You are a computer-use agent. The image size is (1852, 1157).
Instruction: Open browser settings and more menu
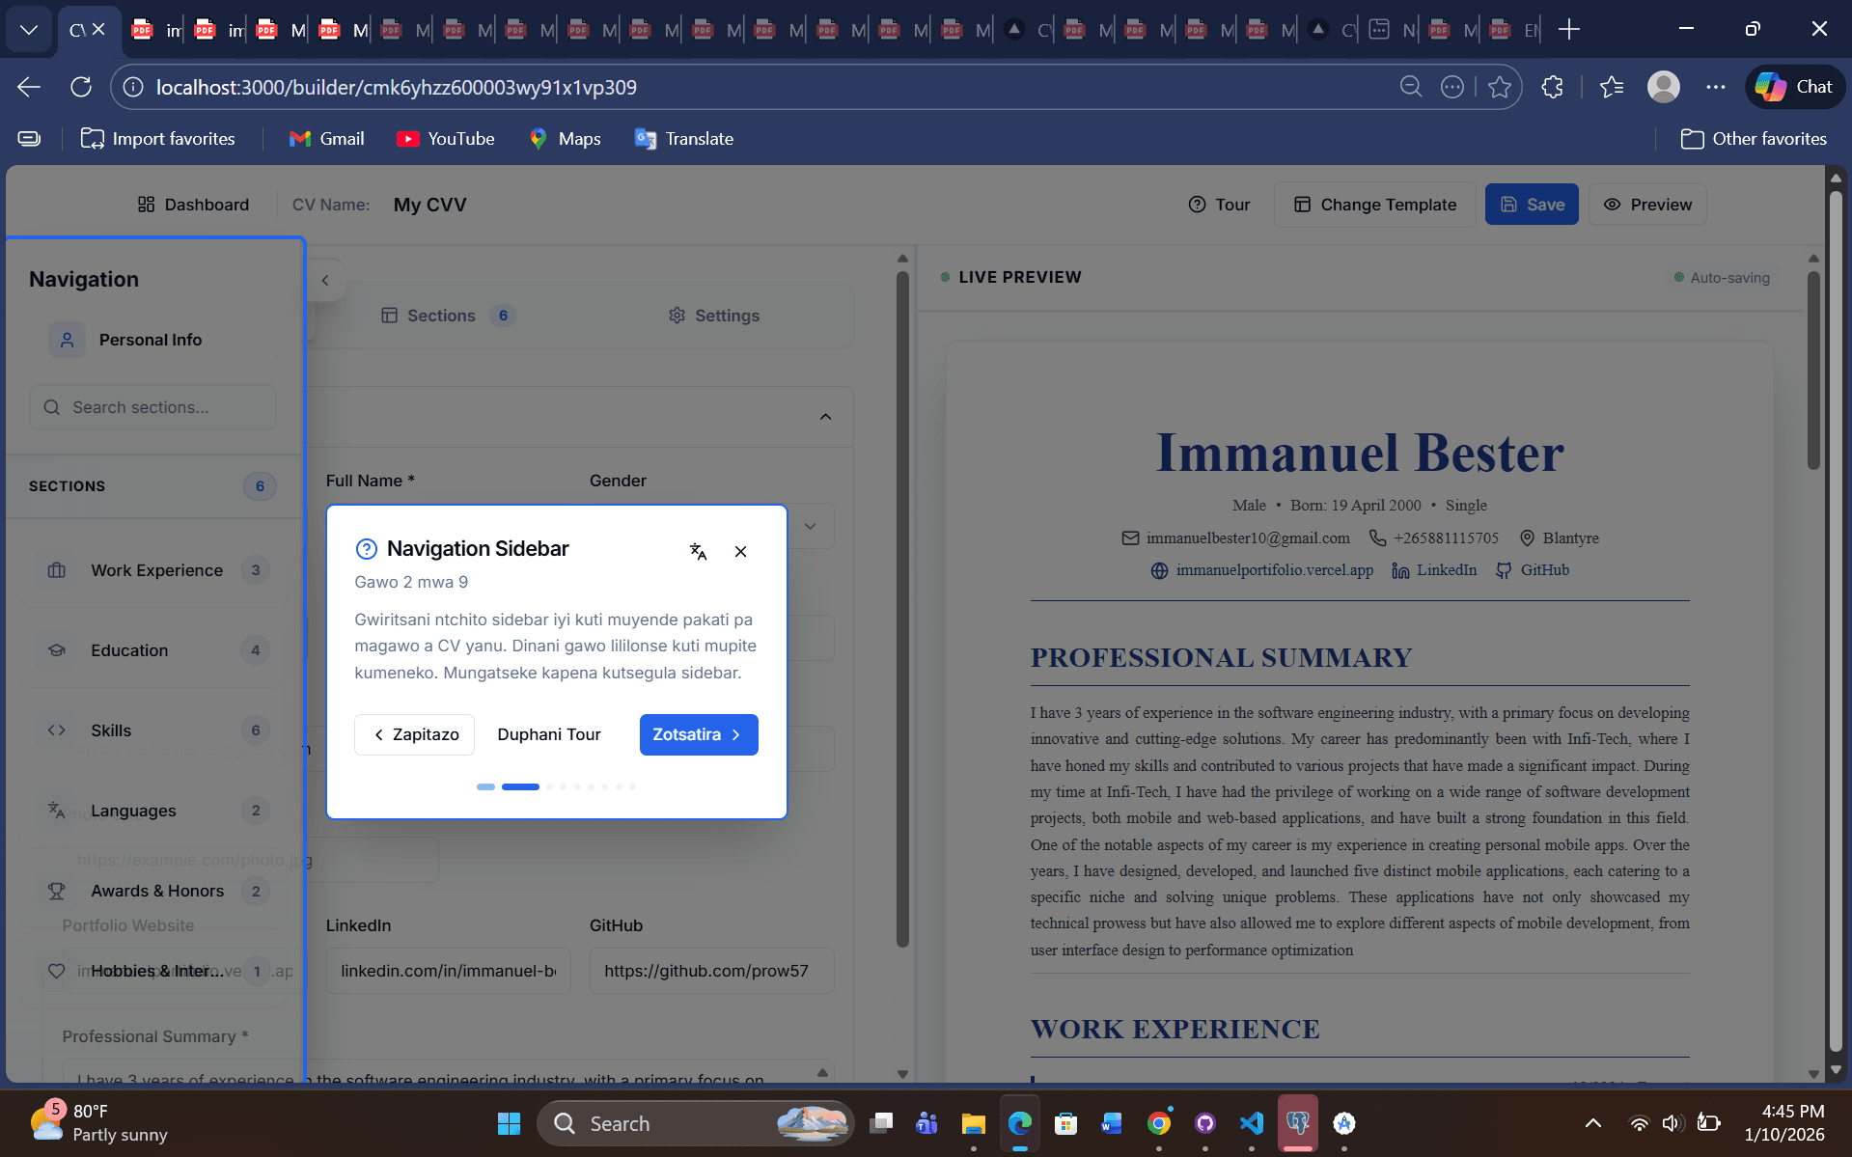[1715, 87]
